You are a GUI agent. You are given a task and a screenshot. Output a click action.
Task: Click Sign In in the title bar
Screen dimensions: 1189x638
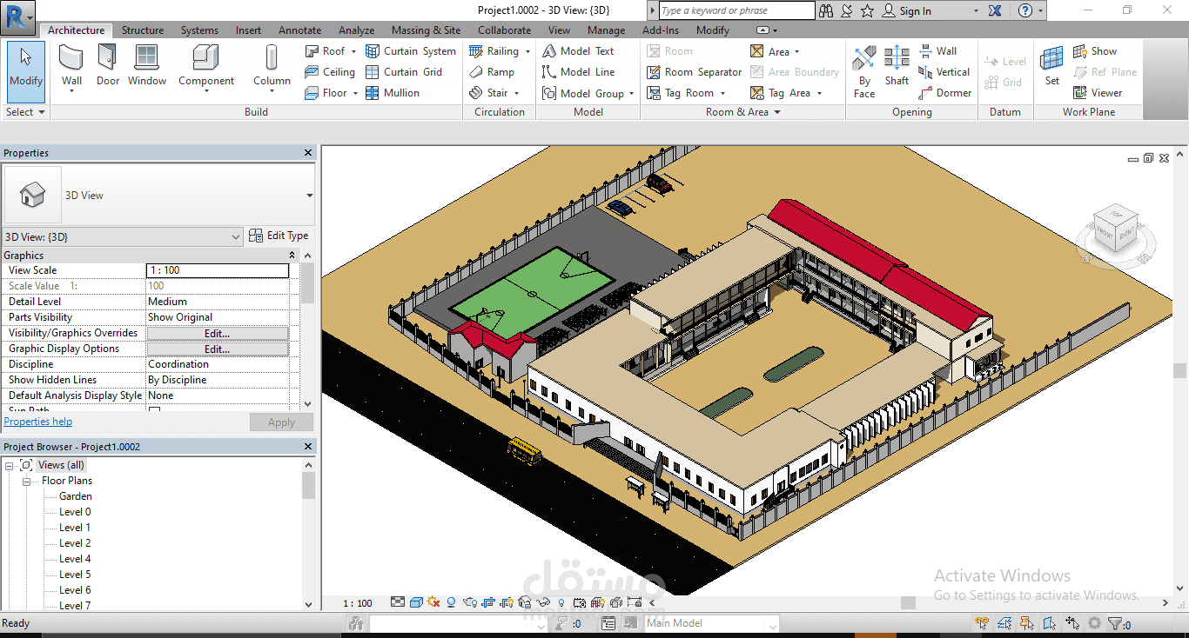click(906, 11)
